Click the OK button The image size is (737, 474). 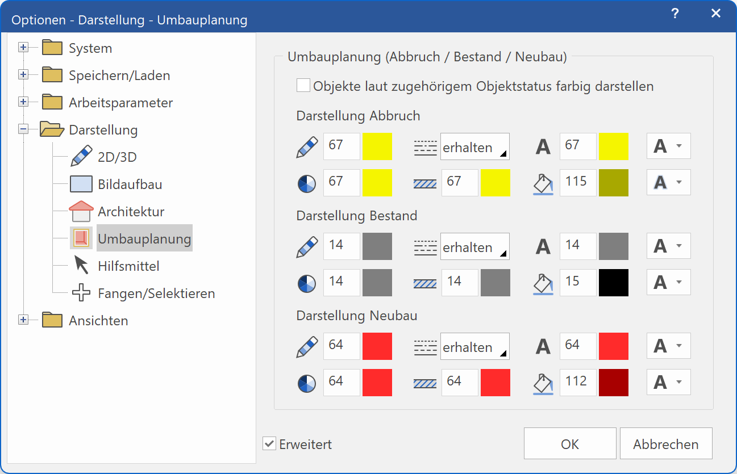click(569, 443)
